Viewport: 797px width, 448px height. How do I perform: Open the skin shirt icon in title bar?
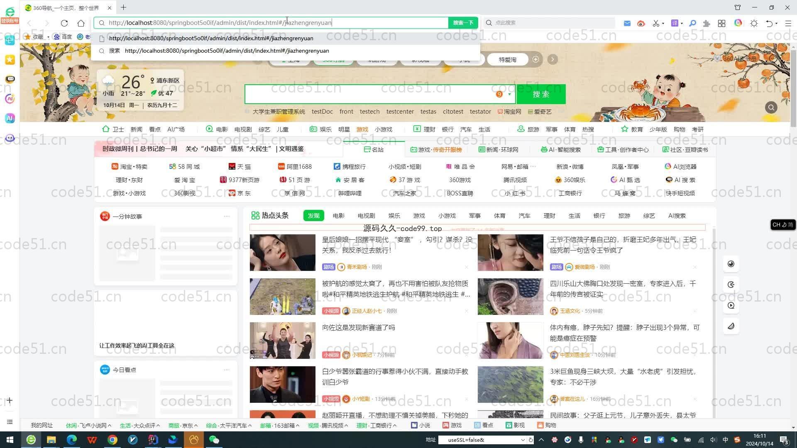click(738, 7)
